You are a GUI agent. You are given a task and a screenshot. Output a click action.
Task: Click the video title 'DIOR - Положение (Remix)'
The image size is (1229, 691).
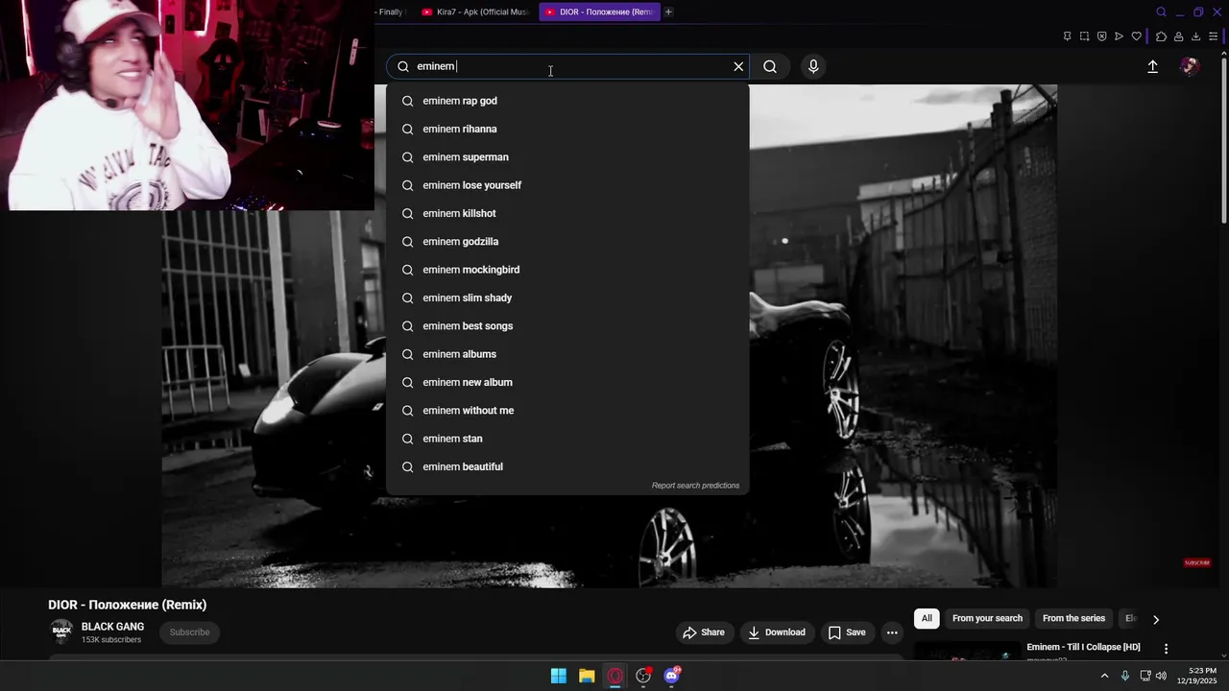pyautogui.click(x=128, y=605)
